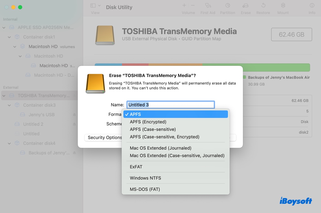Select Untitled 2 volume in sidebar
This screenshot has width=321, height=213.
click(x=33, y=124)
